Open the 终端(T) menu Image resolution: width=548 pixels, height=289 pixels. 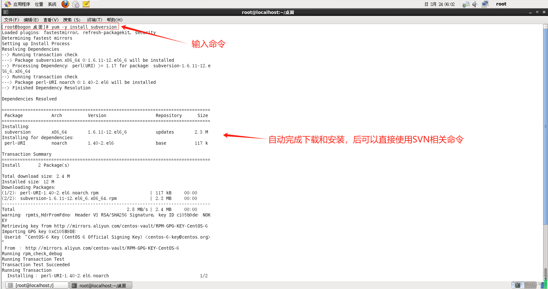pyautogui.click(x=95, y=20)
